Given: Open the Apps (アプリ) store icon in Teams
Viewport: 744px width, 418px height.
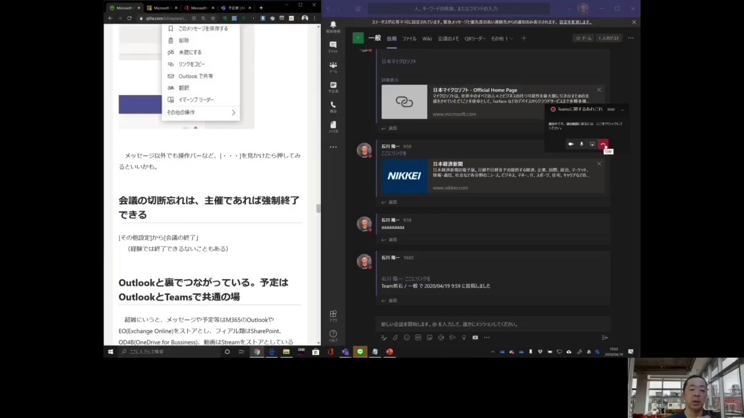Looking at the screenshot, I should [x=333, y=316].
